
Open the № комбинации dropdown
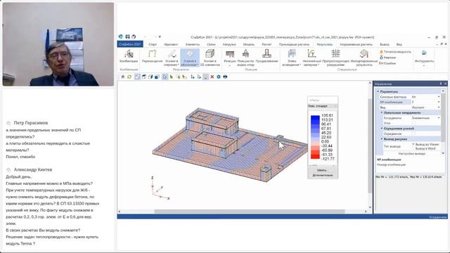(439, 102)
